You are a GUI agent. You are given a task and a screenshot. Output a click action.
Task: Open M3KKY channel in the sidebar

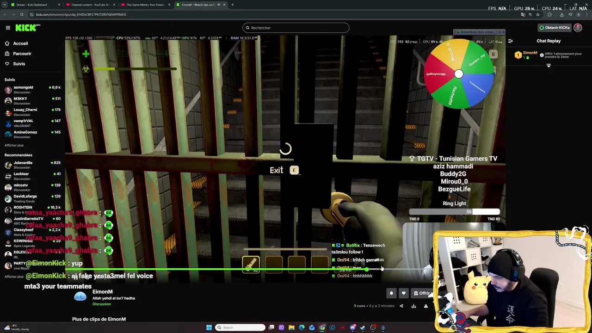click(x=32, y=100)
